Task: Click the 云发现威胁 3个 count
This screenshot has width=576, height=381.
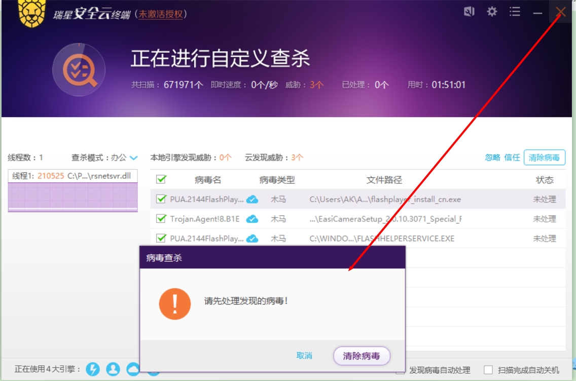Action: 274,158
